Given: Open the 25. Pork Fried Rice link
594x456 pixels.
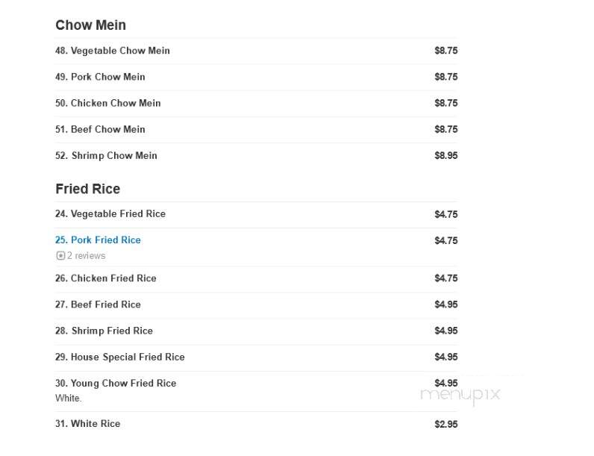Looking at the screenshot, I should tap(98, 240).
